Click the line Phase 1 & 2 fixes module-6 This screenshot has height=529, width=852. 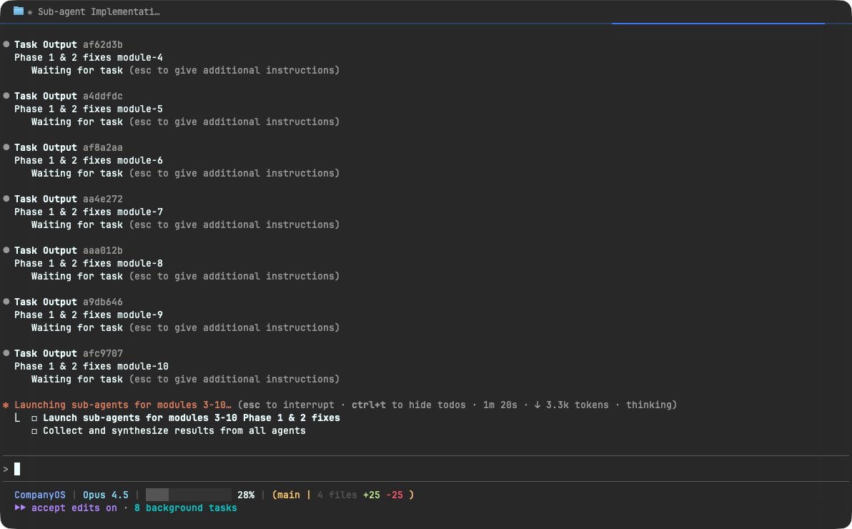click(89, 160)
